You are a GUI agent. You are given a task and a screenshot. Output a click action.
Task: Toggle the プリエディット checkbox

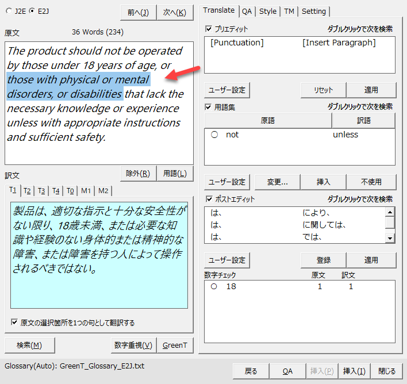pyautogui.click(x=209, y=29)
